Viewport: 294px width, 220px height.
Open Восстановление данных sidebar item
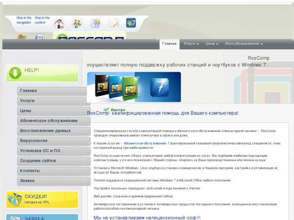pos(54,131)
